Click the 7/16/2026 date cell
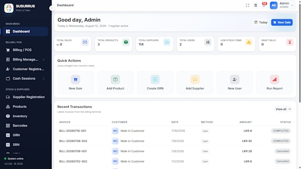 178,131
